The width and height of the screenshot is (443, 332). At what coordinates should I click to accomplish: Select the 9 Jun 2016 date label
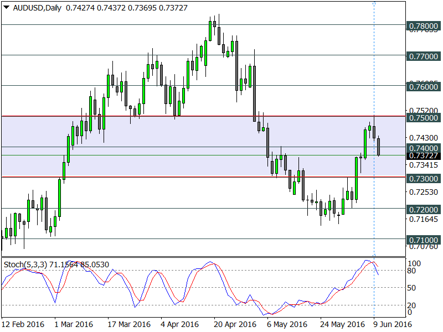coord(392,324)
